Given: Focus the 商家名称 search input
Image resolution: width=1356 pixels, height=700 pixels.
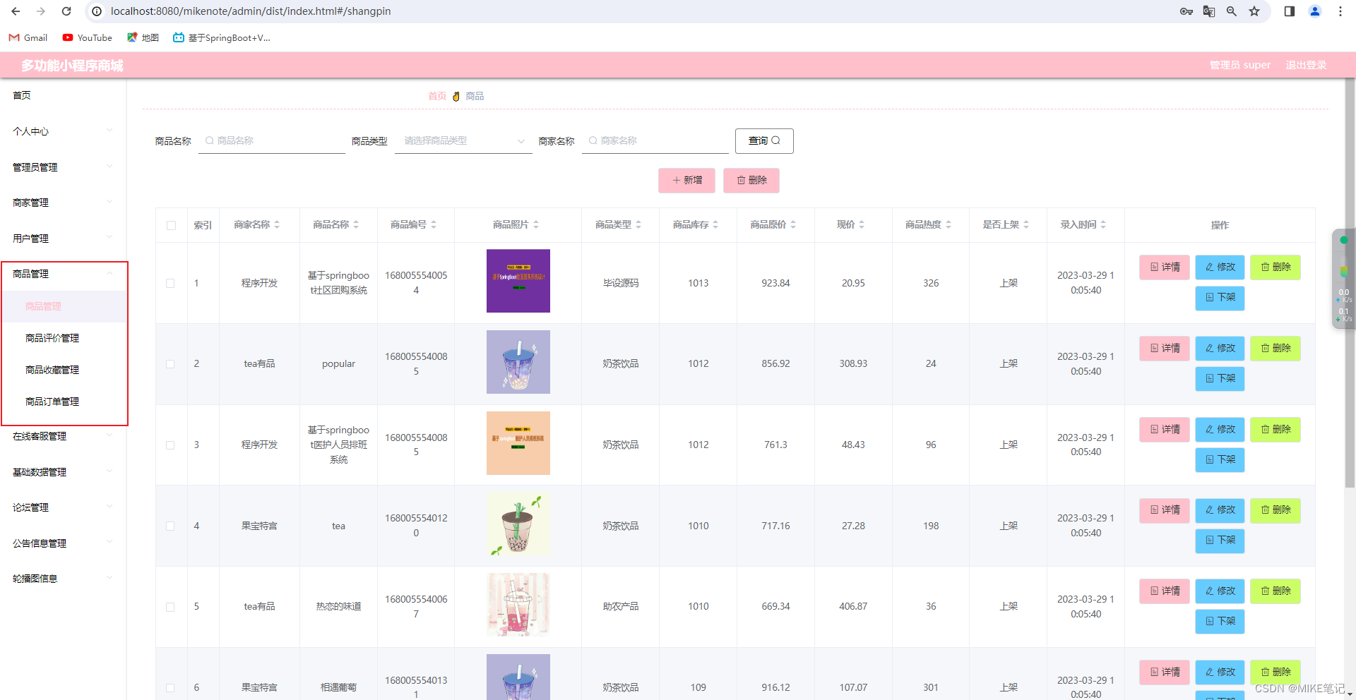Looking at the screenshot, I should 655,141.
